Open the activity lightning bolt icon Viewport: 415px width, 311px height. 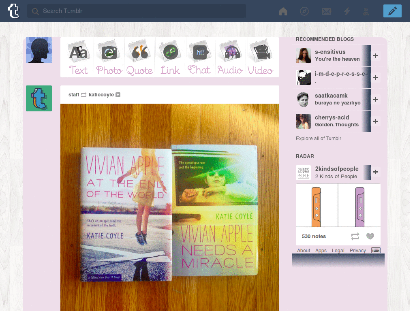pos(347,11)
